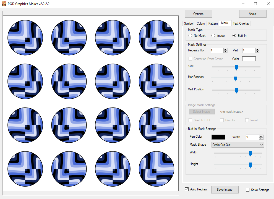This screenshot has height=199, width=274.
Task: Switch to the Colors tab
Action: pos(201,23)
